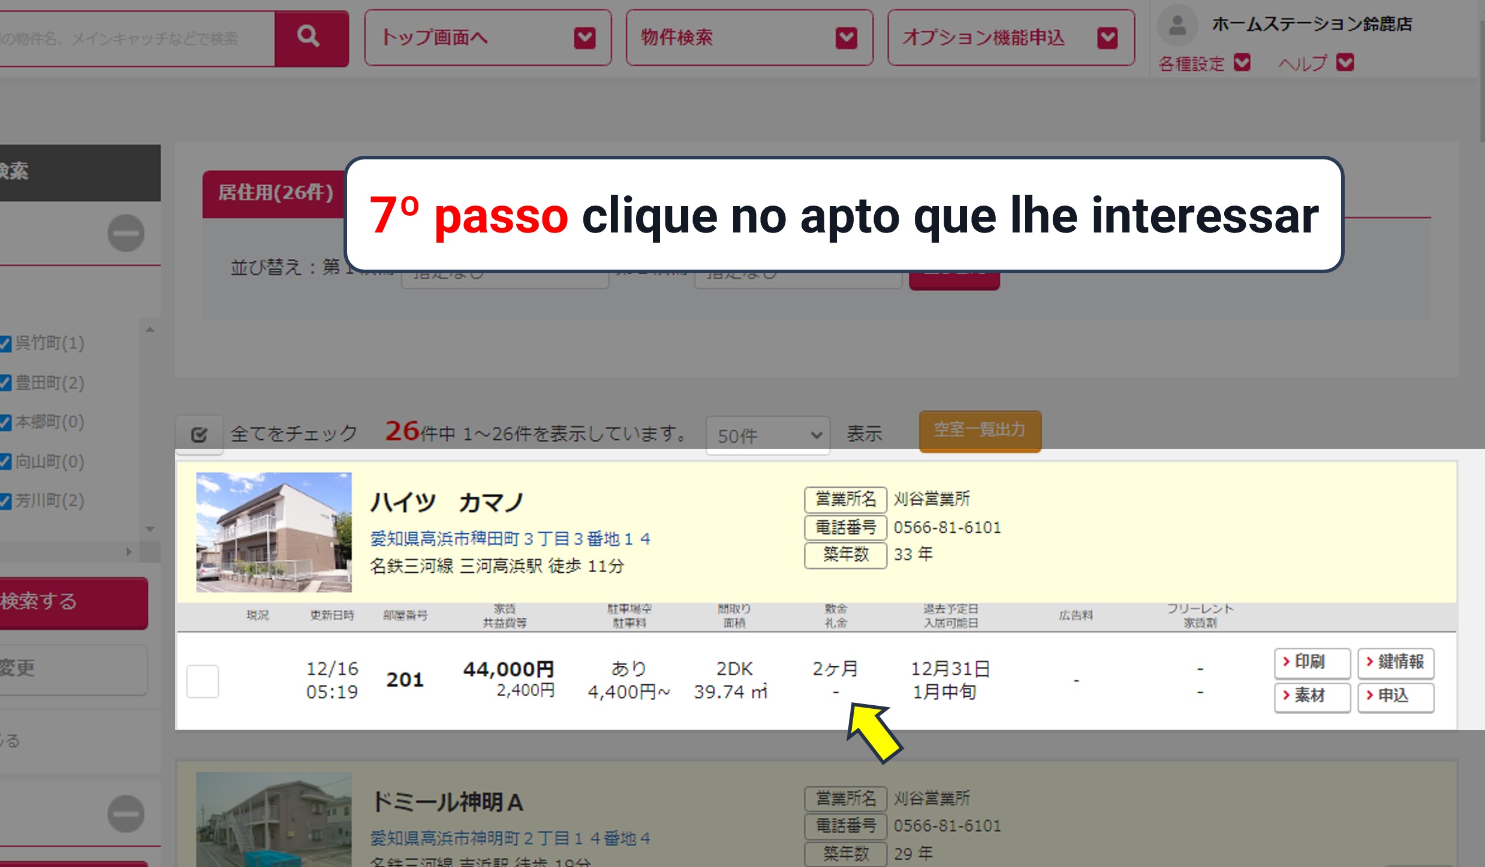Image resolution: width=1485 pixels, height=867 pixels.
Task: Tick the checkbox for room 201
Action: (x=203, y=681)
